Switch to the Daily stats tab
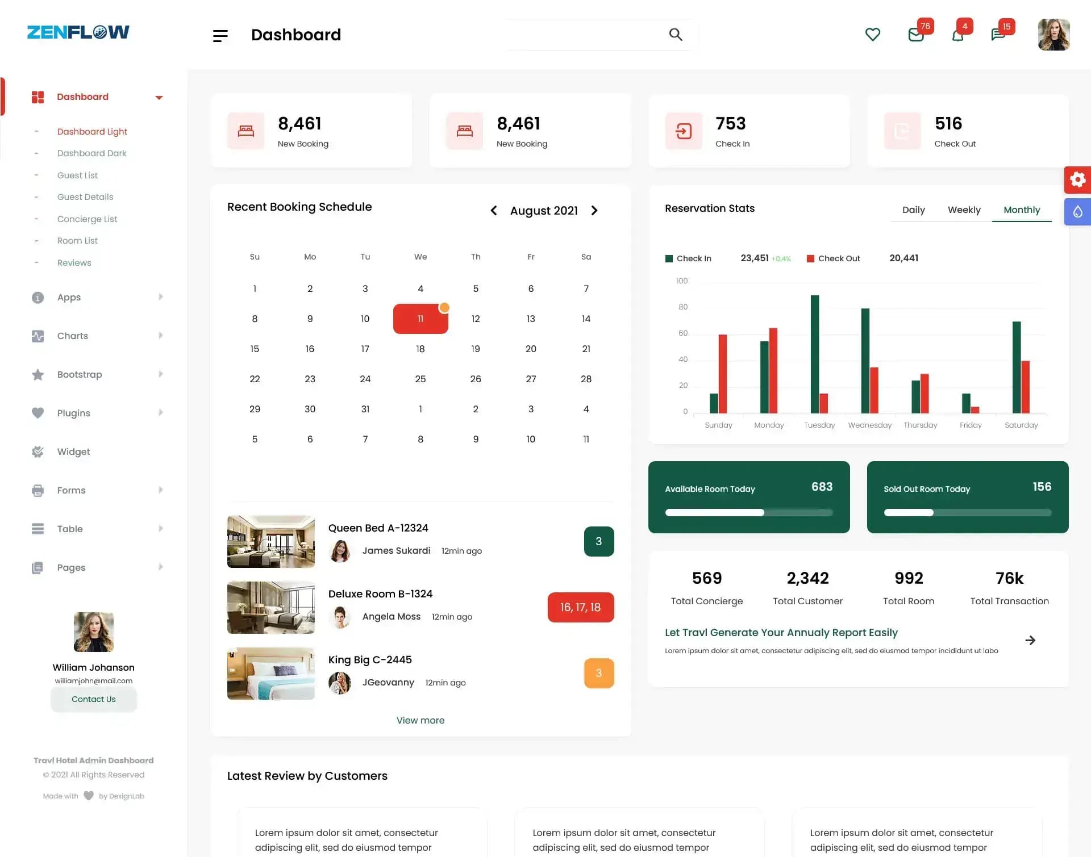Viewport: 1091px width, 857px height. [x=913, y=210]
